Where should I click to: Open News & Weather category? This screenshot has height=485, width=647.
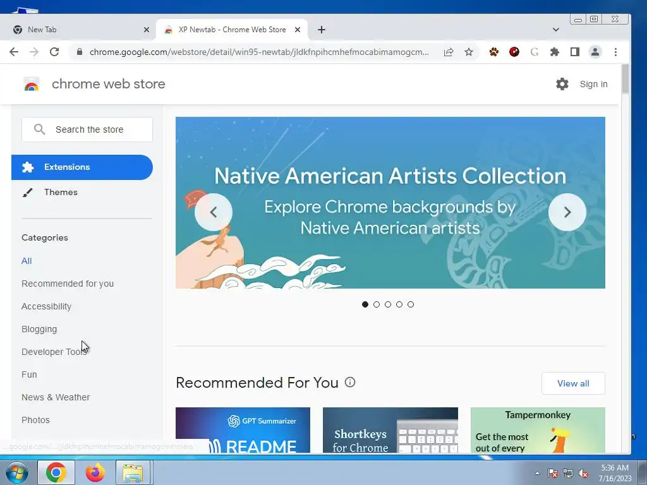[x=56, y=397]
